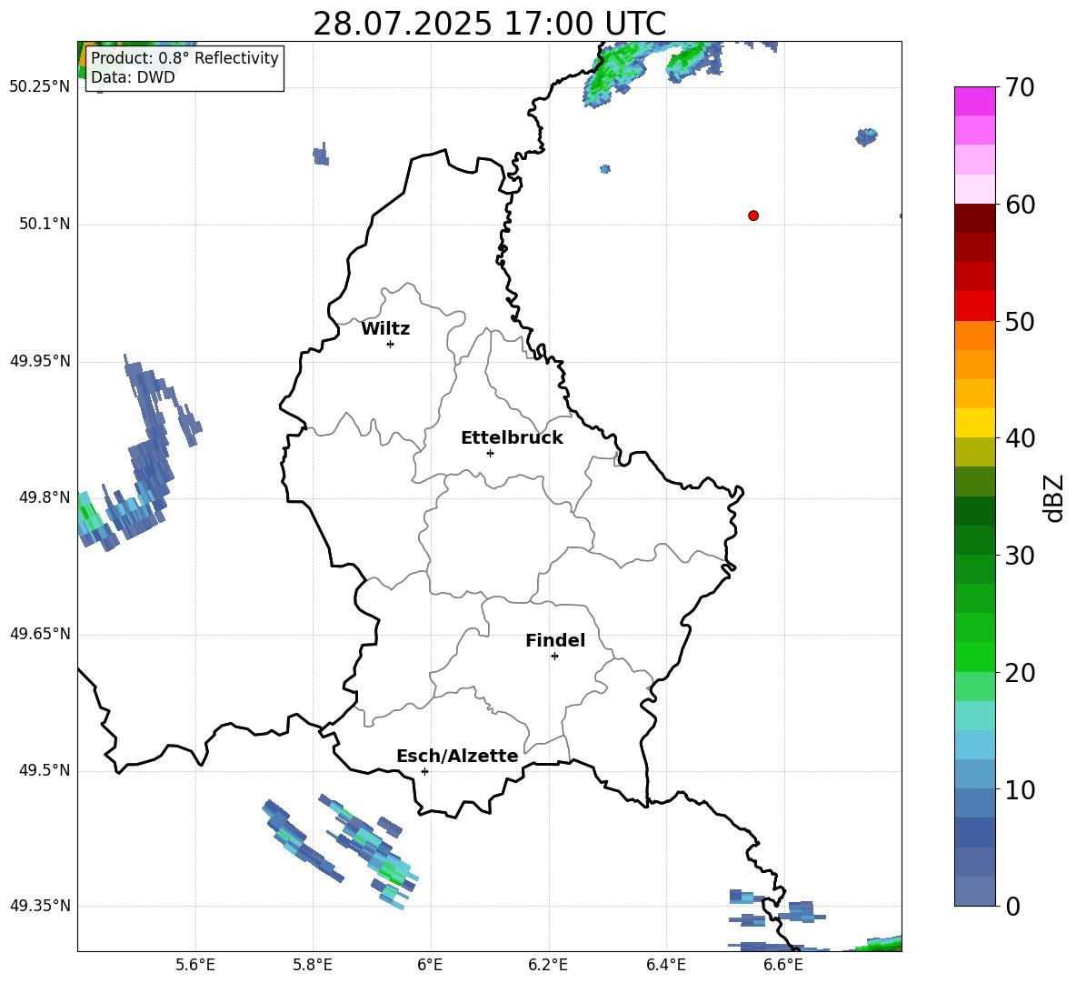Click the 49.65°N latitude label

[40, 634]
